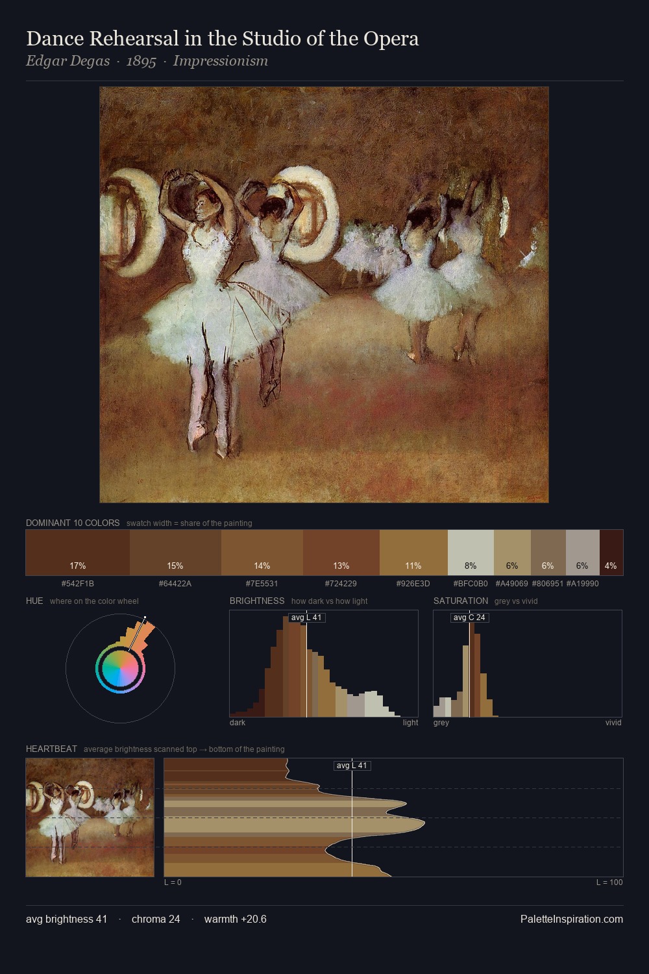Click the 'avg L 41' label in Heartbeat
This screenshot has height=974, width=649.
tap(352, 766)
